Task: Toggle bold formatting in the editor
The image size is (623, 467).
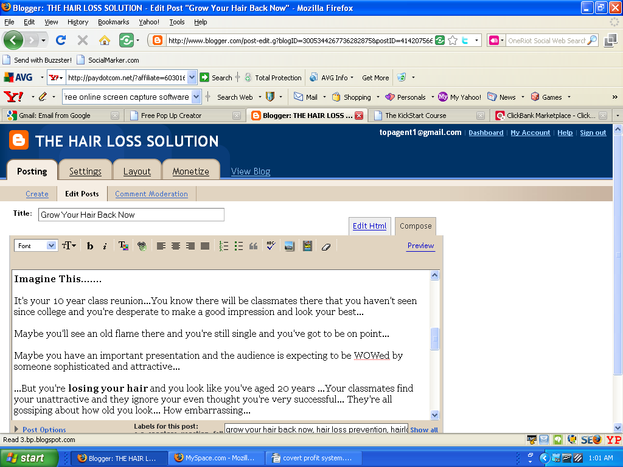Action: pyautogui.click(x=90, y=246)
